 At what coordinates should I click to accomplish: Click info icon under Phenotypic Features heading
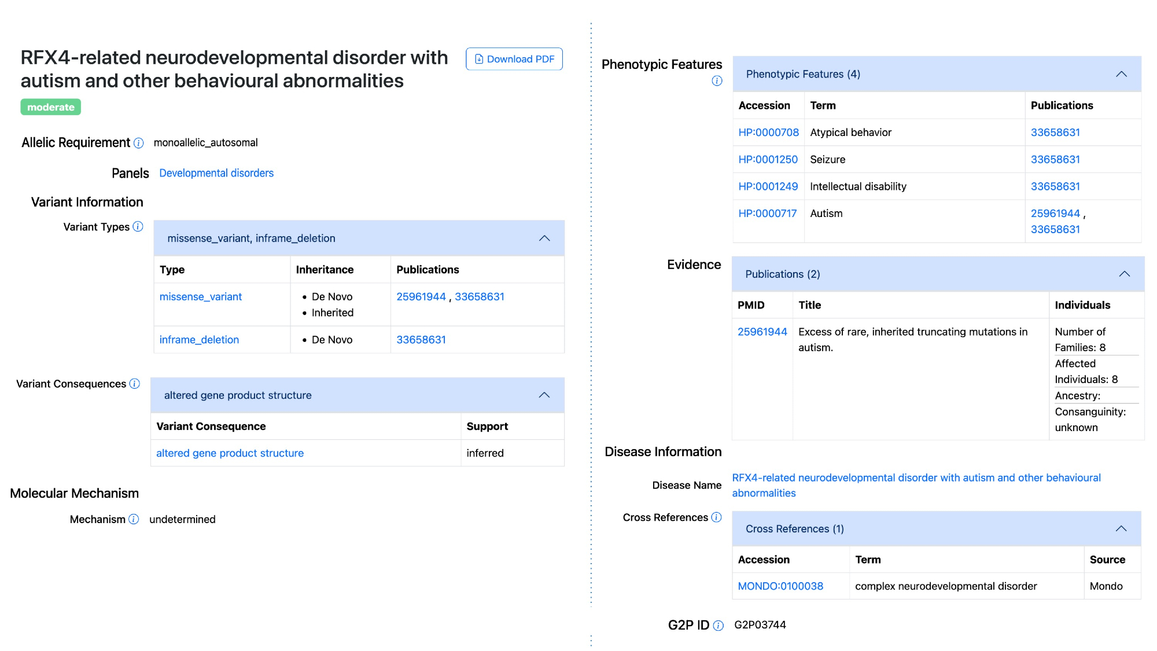[717, 81]
